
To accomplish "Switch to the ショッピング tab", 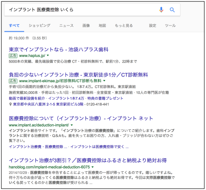I will pyautogui.click(x=39, y=25).
